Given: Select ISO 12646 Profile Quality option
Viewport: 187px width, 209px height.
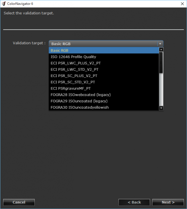Looking at the screenshot, I should pos(104,57).
